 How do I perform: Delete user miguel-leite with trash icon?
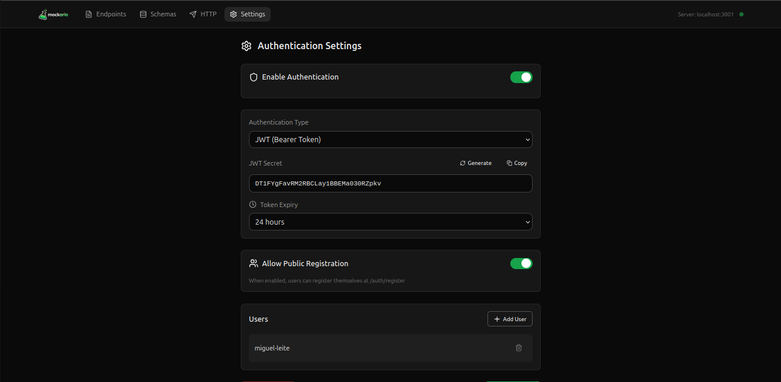click(519, 348)
